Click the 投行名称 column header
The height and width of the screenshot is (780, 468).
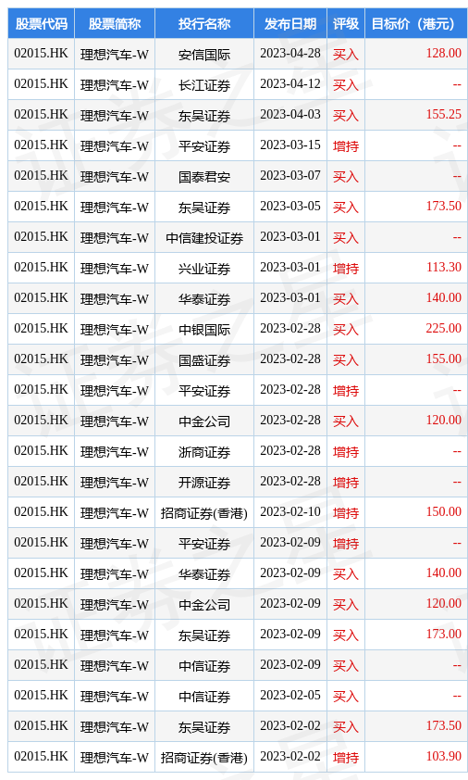coord(204,23)
